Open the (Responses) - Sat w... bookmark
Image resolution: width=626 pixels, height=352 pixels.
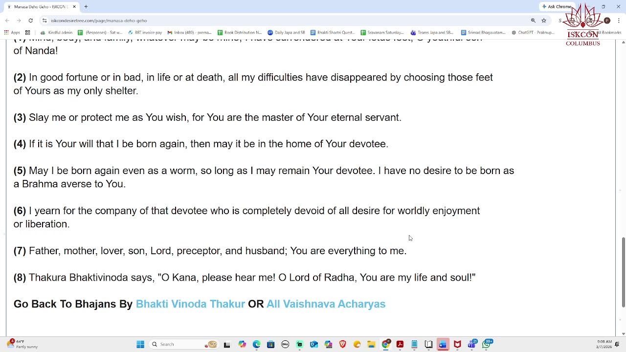click(x=99, y=33)
